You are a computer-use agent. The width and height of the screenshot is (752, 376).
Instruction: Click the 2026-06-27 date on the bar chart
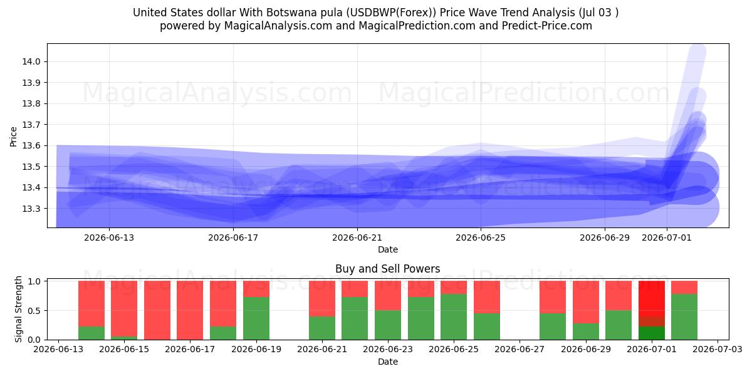(x=520, y=350)
